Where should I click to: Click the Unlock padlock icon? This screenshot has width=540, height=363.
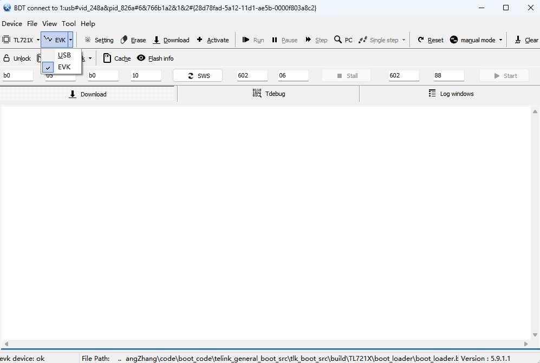[6, 58]
